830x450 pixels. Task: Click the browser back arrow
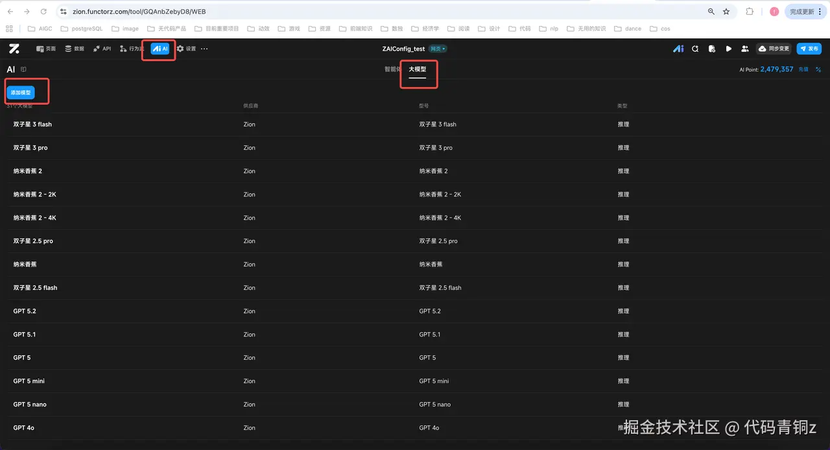pos(10,12)
